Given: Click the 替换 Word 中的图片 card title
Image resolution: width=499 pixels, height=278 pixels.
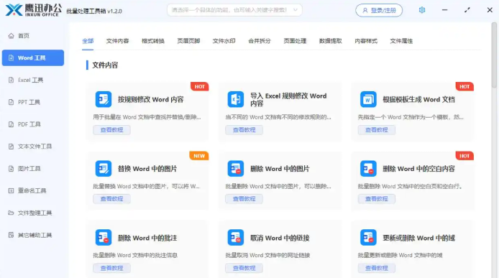Looking at the screenshot, I should [147, 169].
